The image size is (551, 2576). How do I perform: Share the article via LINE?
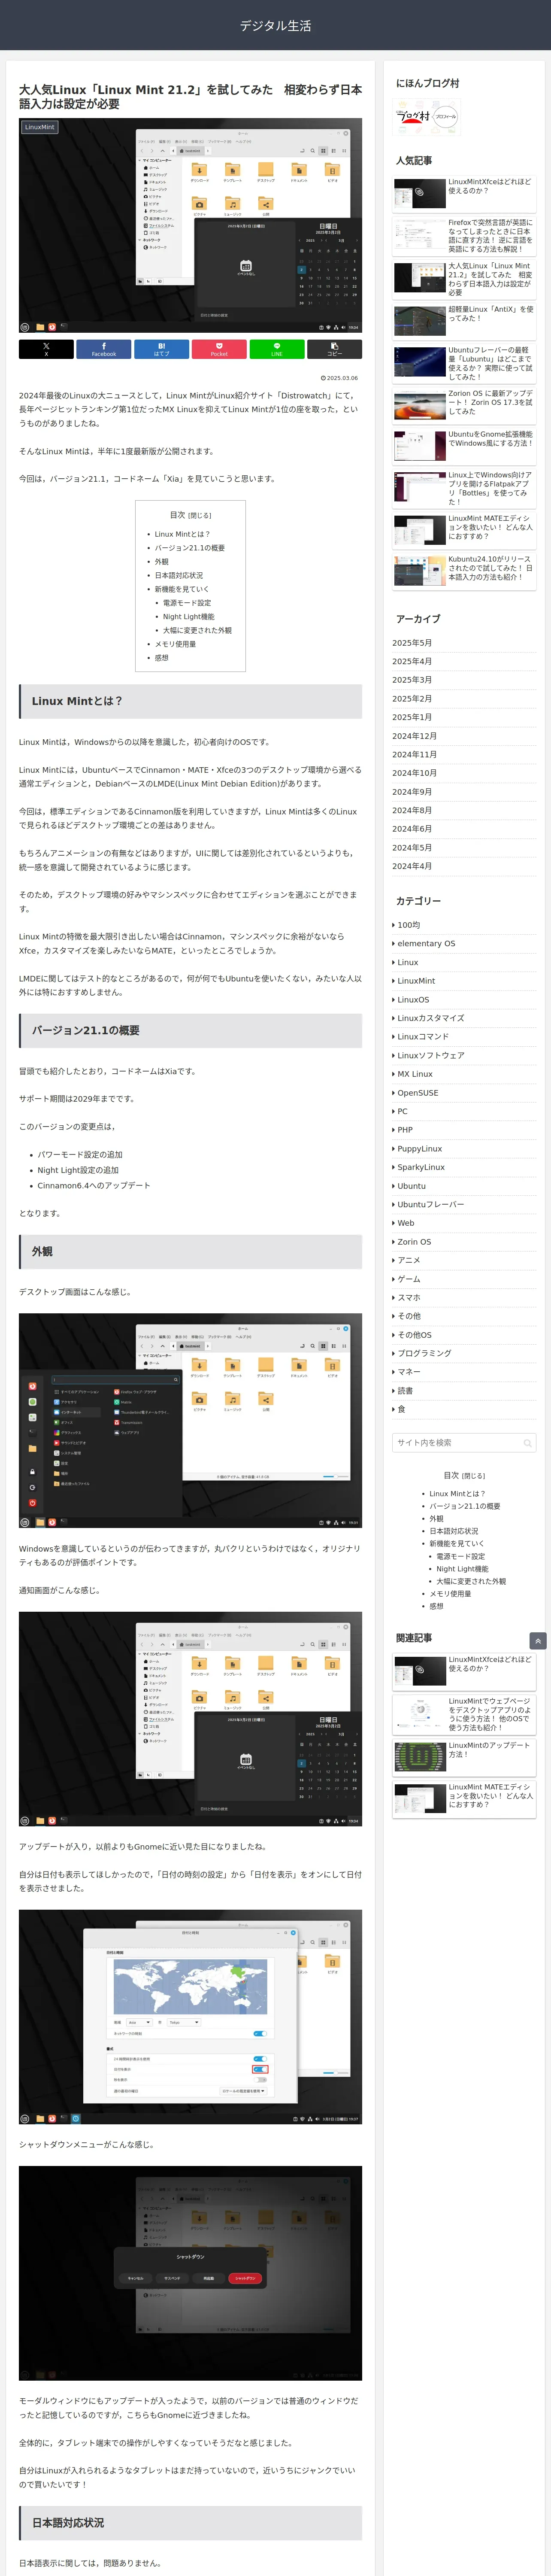(277, 349)
